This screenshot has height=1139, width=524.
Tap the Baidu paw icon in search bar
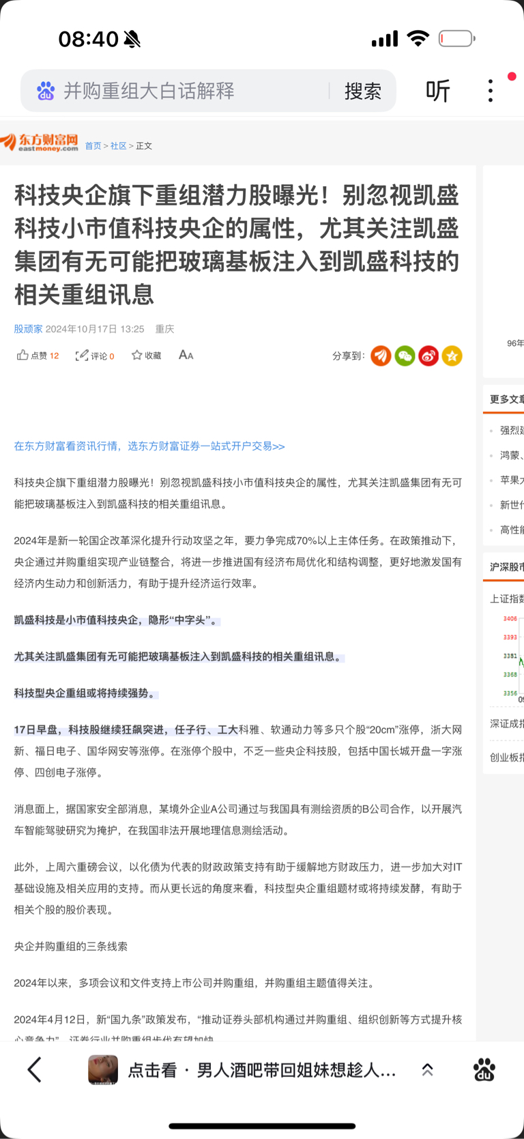[x=46, y=91]
